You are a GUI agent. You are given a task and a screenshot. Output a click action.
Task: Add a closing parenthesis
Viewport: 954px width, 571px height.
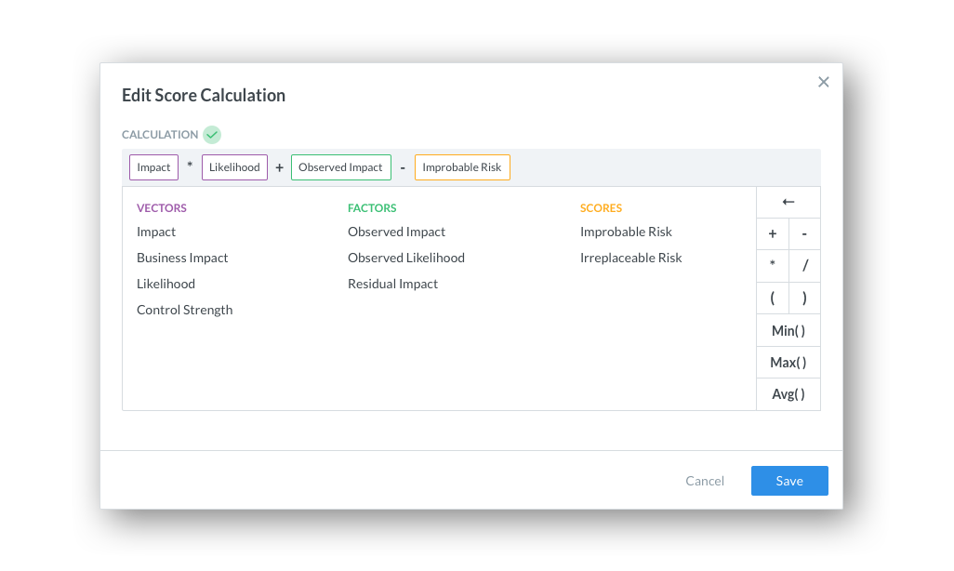pyautogui.click(x=804, y=298)
